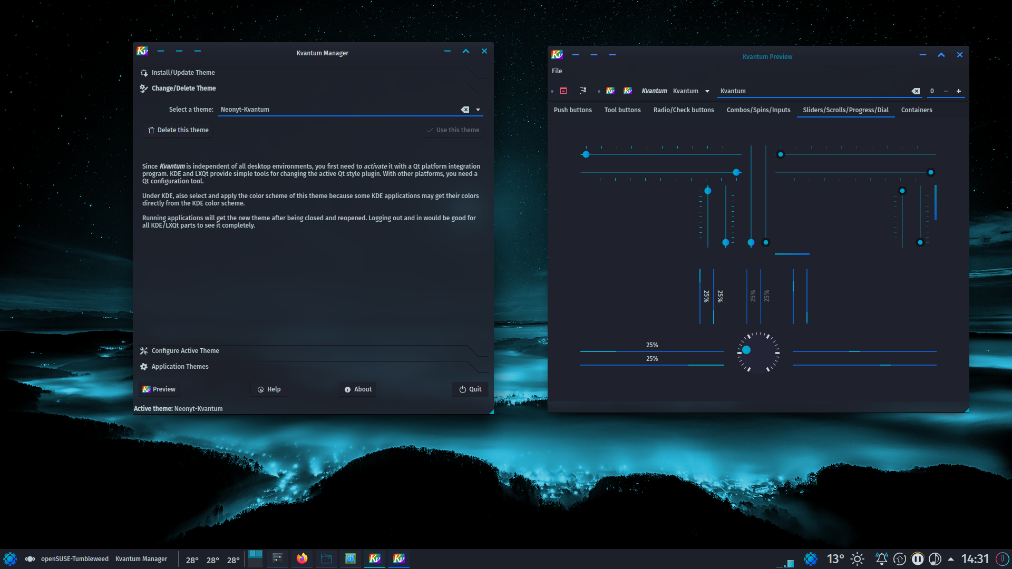This screenshot has width=1012, height=569.
Task: Click the first vertical slider's top handle
Action: point(708,191)
